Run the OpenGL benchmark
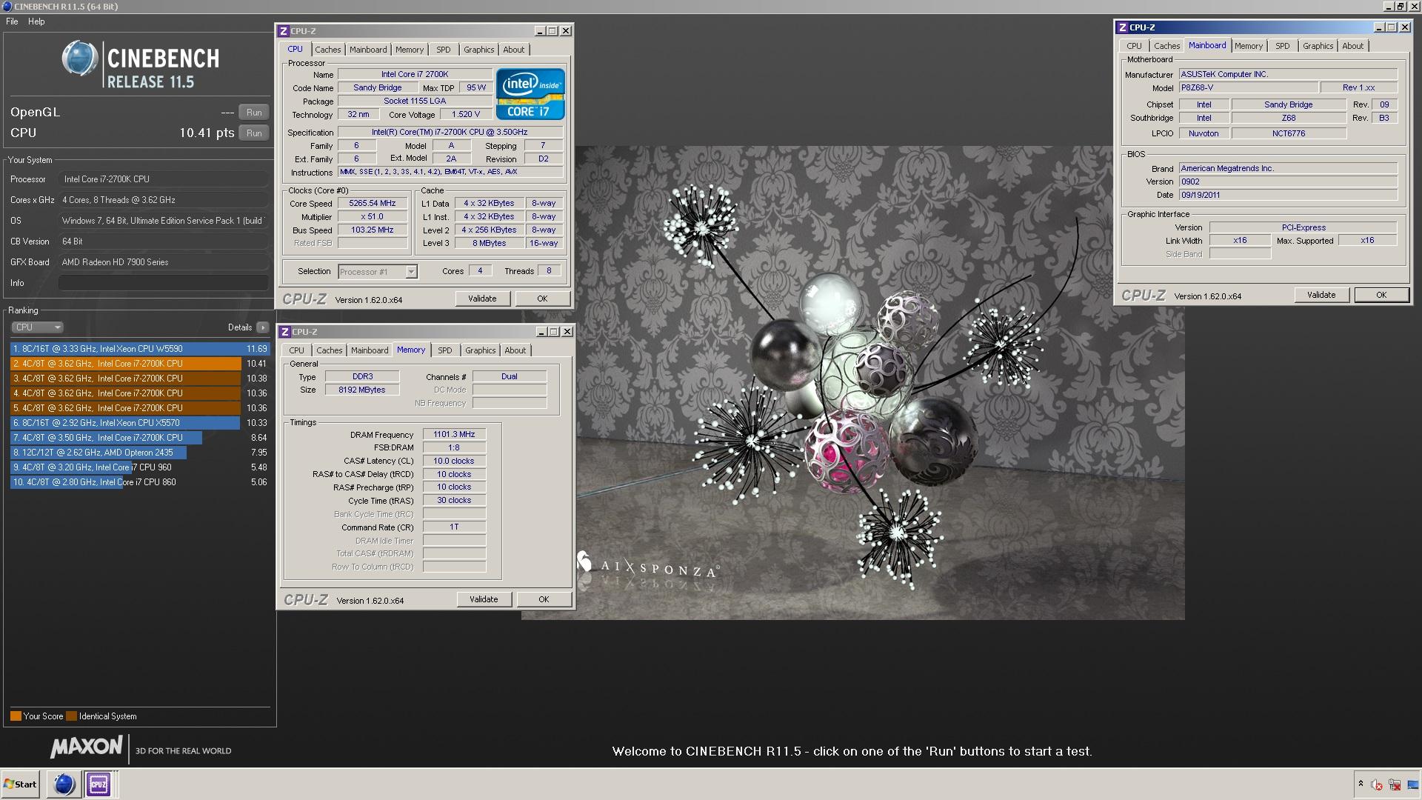 [x=254, y=113]
